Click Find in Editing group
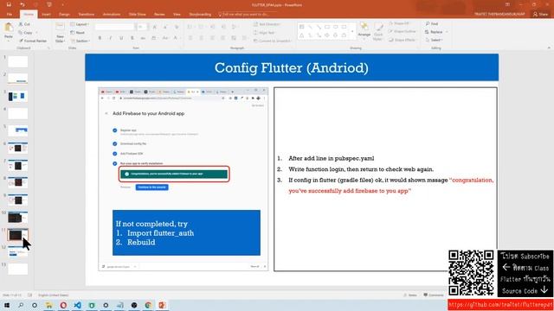554x311 pixels. tap(432, 23)
